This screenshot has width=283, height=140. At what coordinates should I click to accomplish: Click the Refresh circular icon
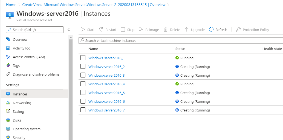click(211, 29)
